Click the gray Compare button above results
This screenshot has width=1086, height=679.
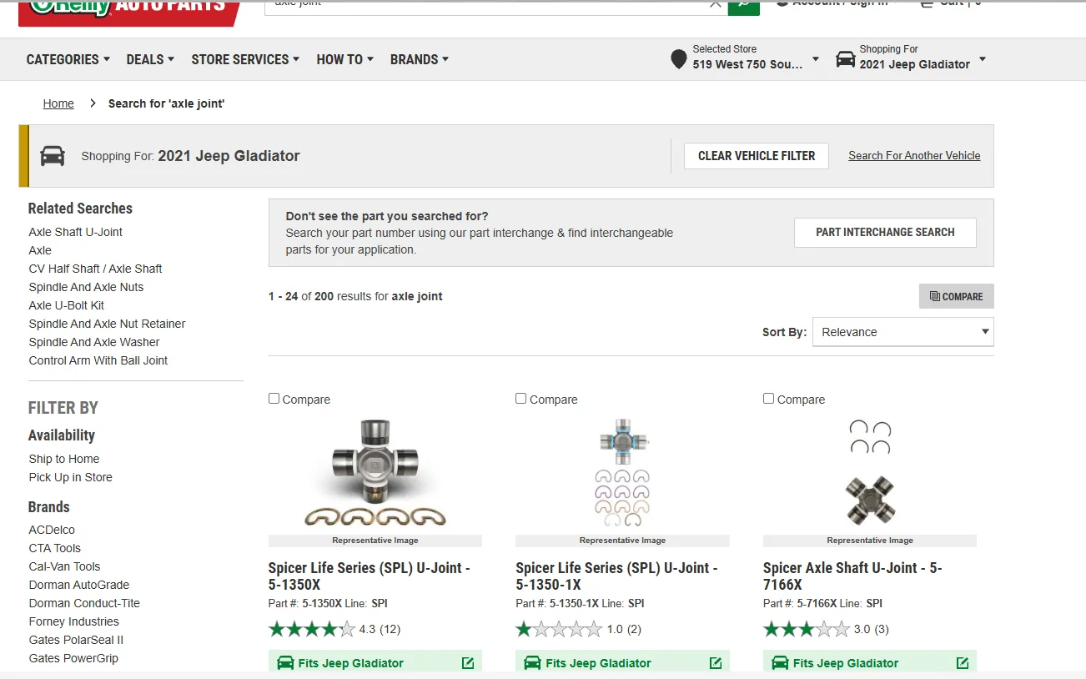click(957, 296)
